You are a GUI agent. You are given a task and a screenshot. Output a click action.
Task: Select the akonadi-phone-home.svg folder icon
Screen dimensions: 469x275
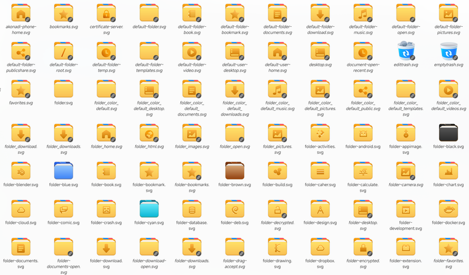(21, 13)
